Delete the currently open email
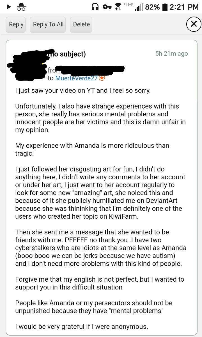Image resolution: width=202 pixels, height=337 pixels. pyautogui.click(x=81, y=24)
